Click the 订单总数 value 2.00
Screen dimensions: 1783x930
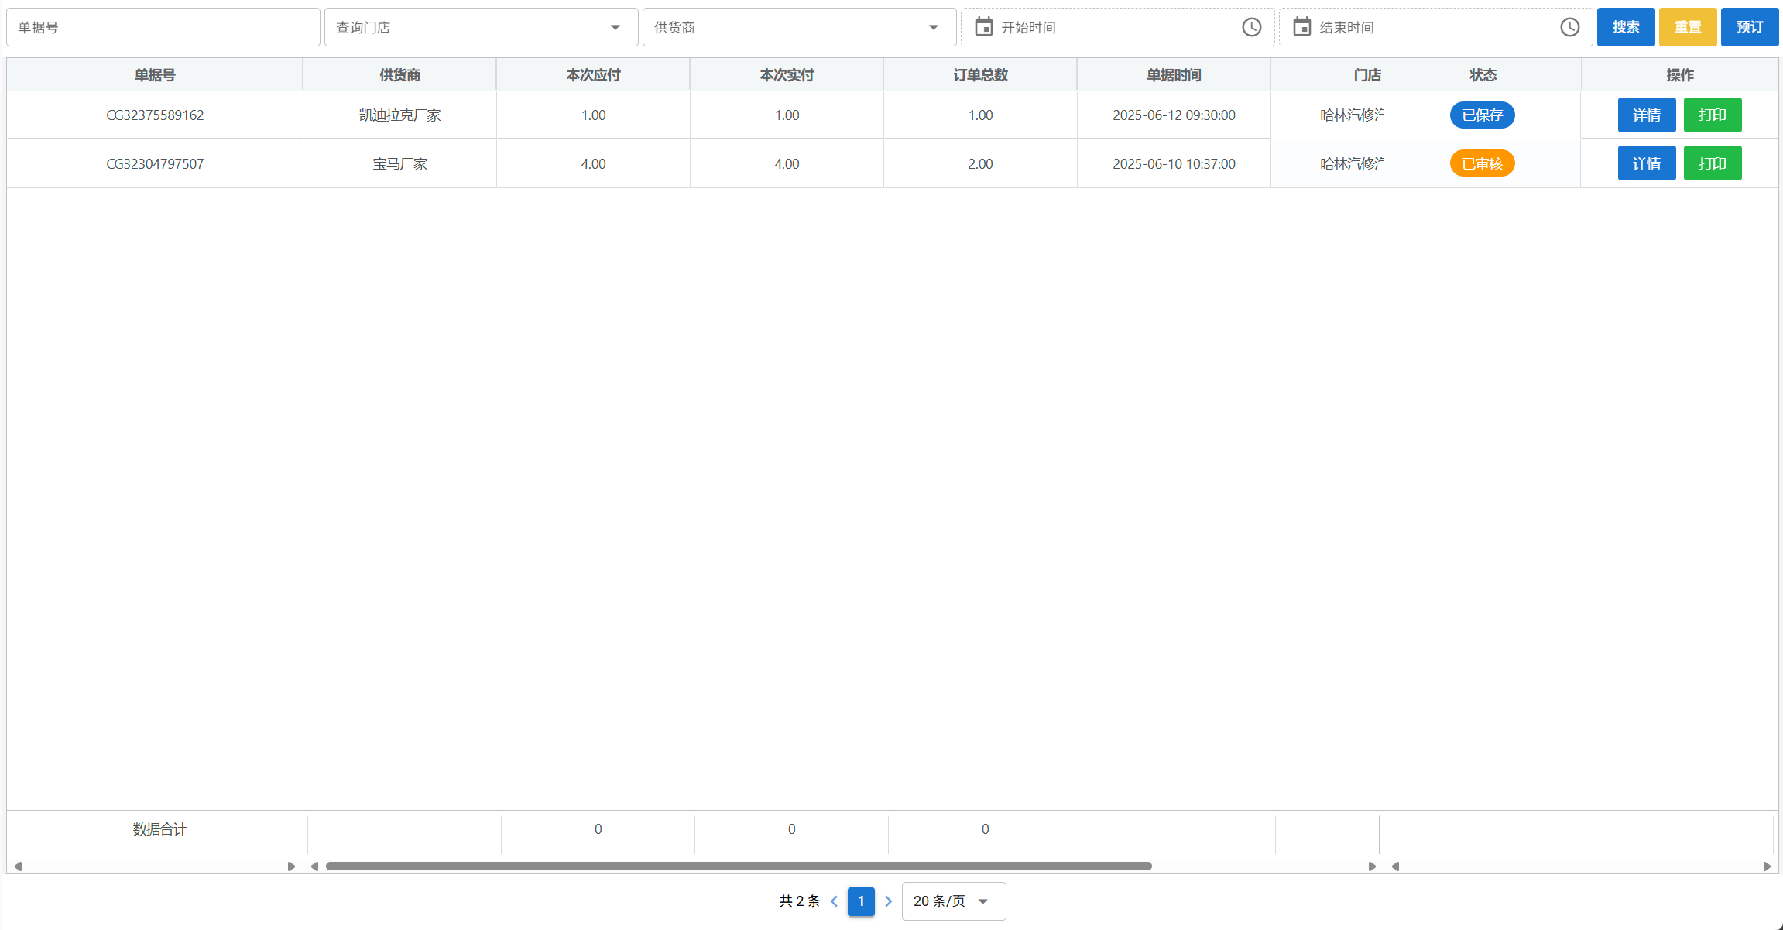coord(980,164)
